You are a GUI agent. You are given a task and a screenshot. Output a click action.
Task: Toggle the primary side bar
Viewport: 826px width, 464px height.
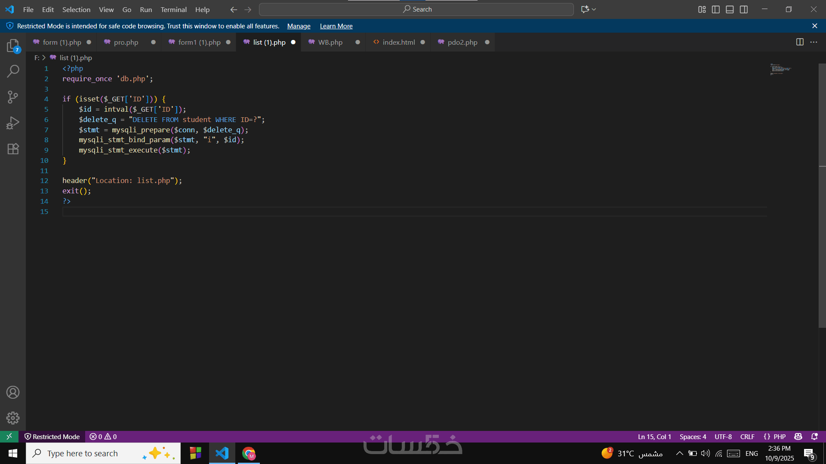[716, 9]
